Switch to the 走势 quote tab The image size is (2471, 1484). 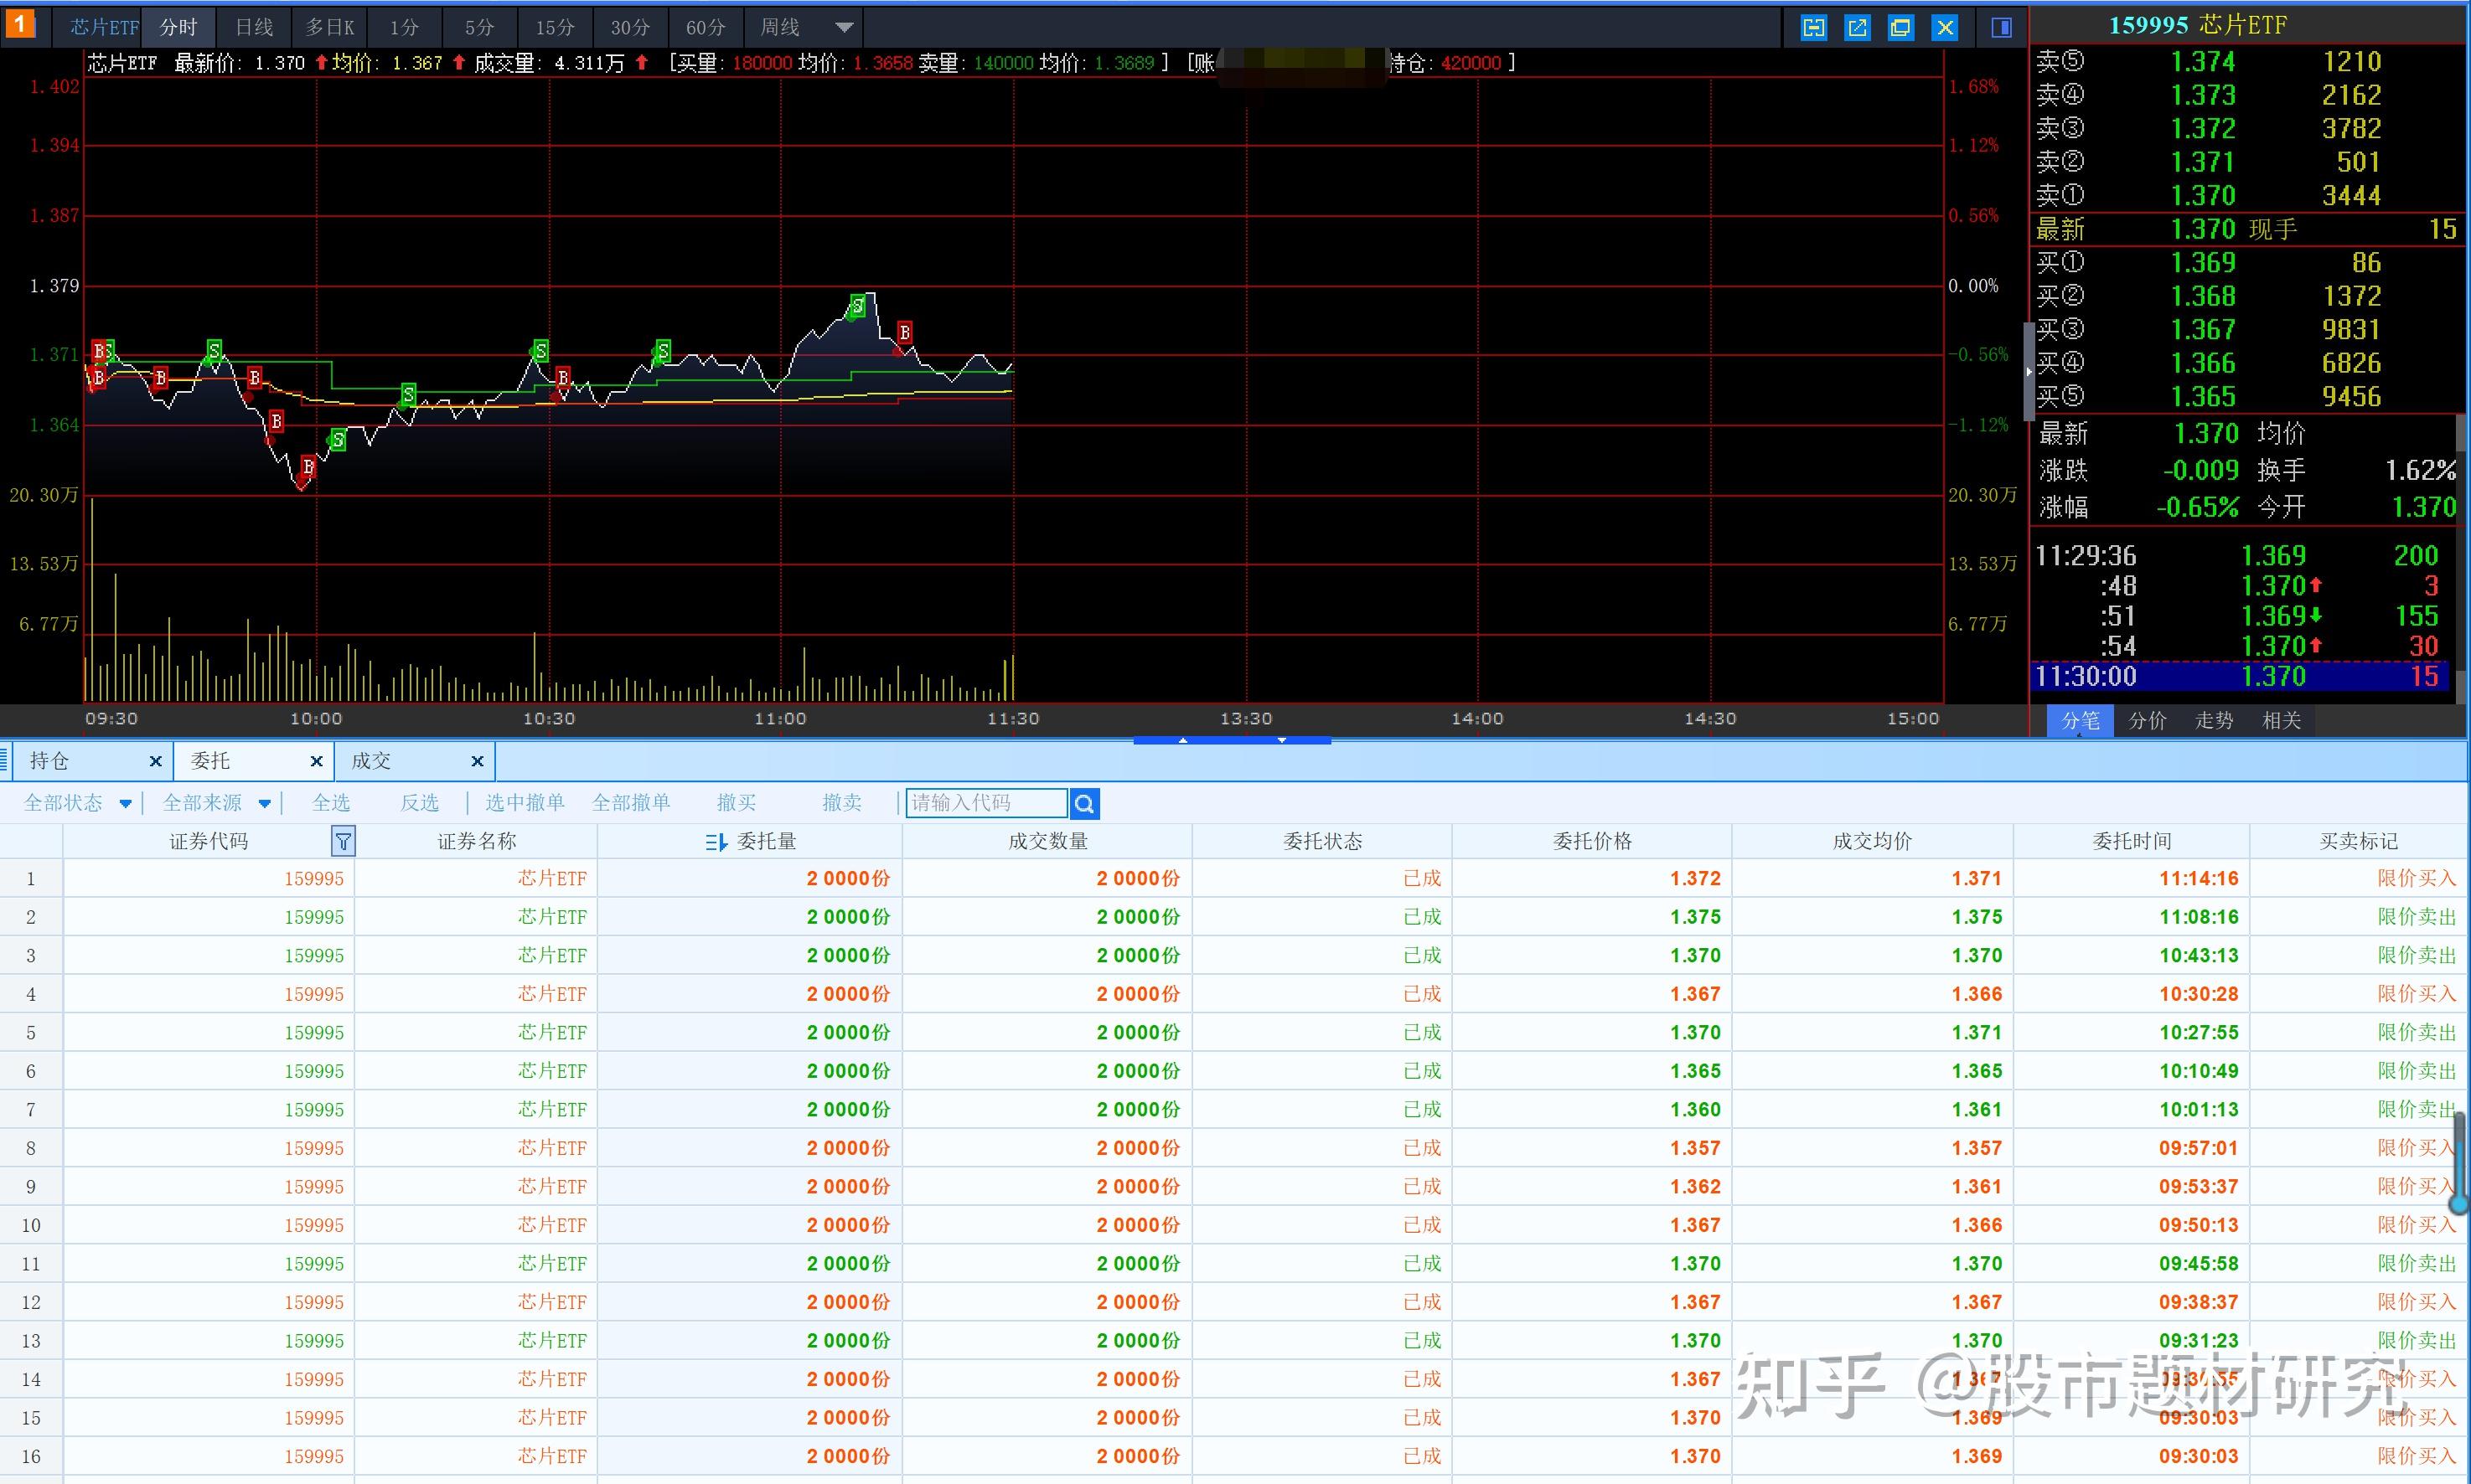pyautogui.click(x=2214, y=720)
